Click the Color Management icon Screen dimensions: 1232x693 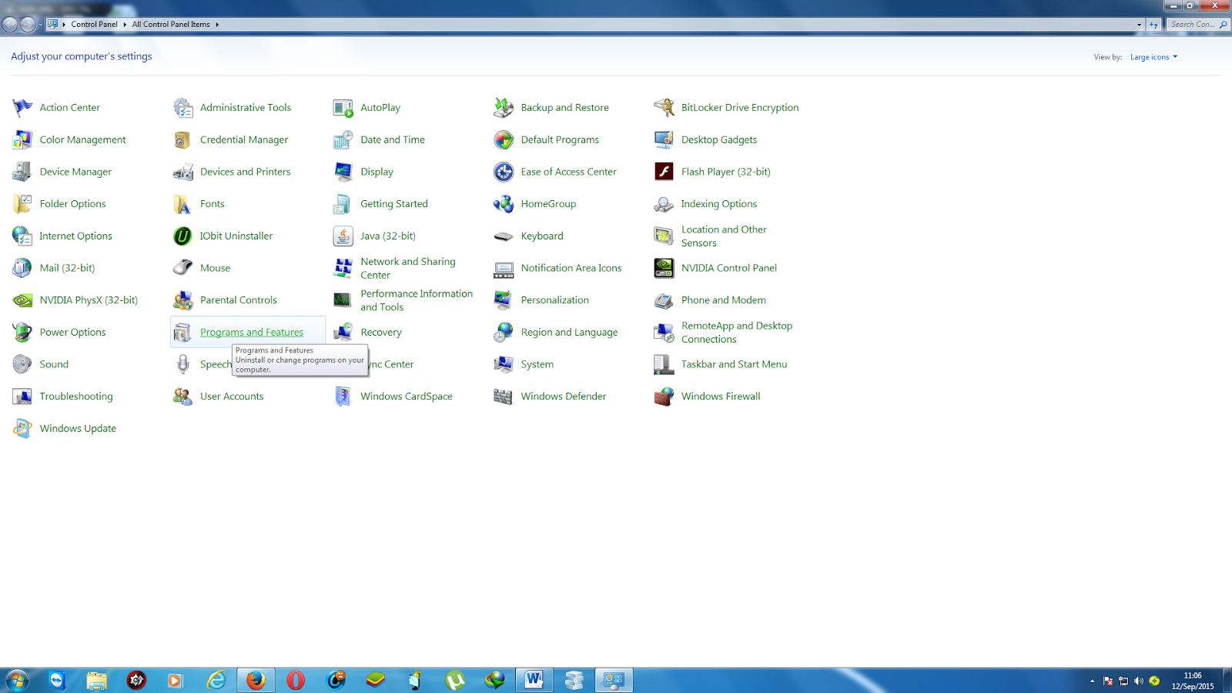pyautogui.click(x=22, y=140)
